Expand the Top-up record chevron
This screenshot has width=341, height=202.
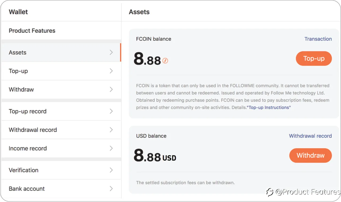(x=111, y=111)
